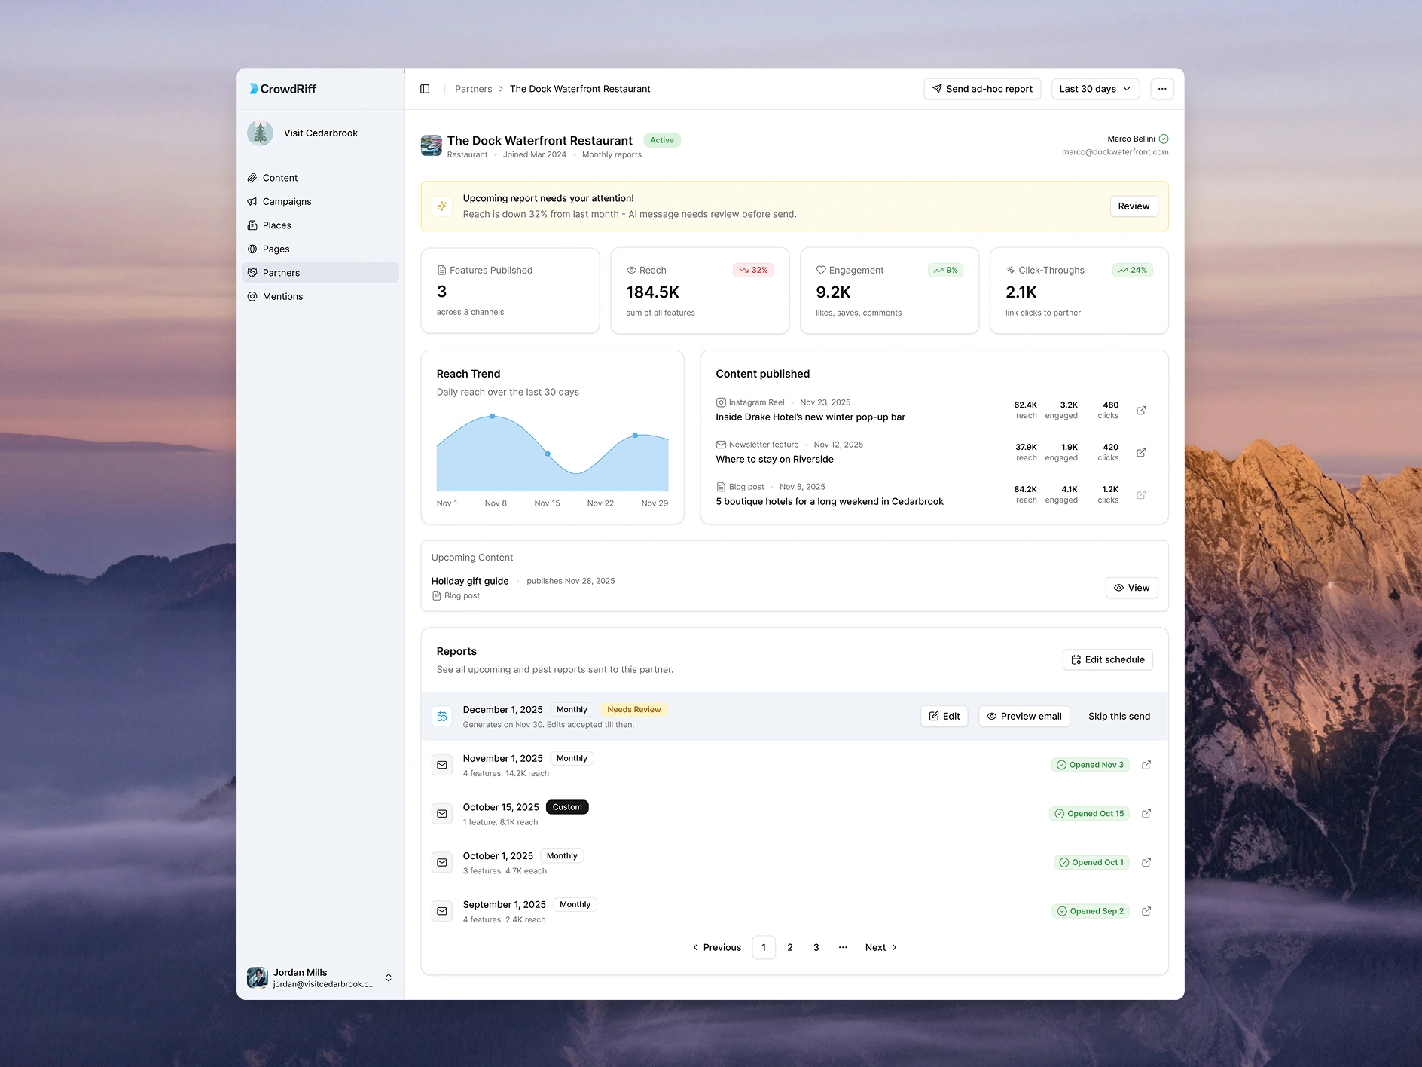
Task: Open '5 boutique hotels for a long weekend' post
Action: point(829,502)
